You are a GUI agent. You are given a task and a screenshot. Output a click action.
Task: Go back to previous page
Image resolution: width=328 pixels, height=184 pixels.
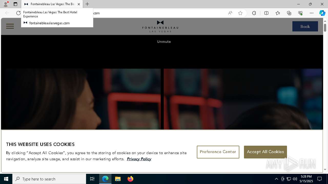tap(7, 13)
